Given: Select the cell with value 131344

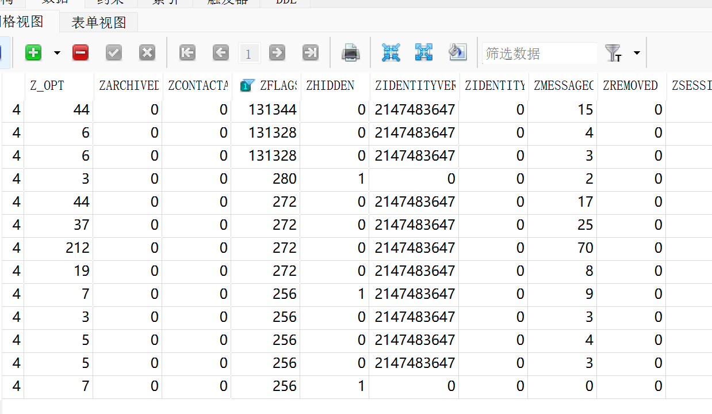Looking at the screenshot, I should click(x=266, y=109).
